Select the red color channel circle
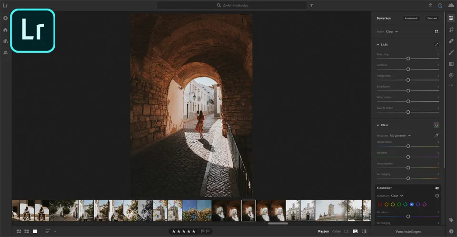The image size is (457, 237). pyautogui.click(x=380, y=204)
